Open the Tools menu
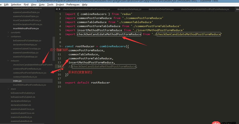Viewport: 239px width, 124px height. point(50,5)
